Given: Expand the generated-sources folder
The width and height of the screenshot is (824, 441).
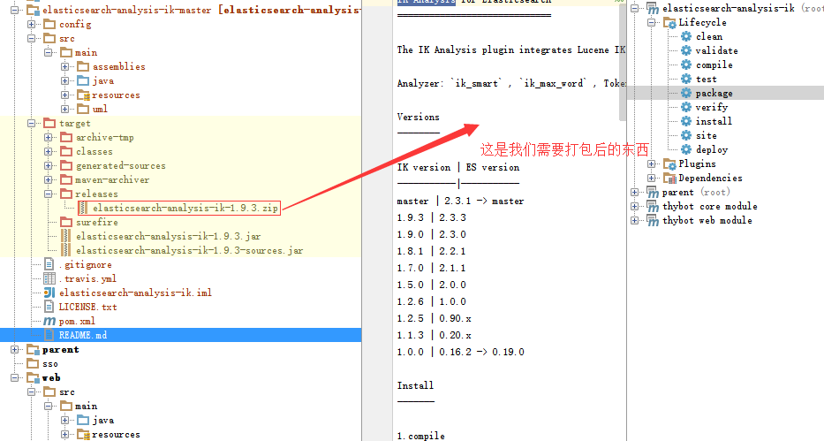Looking at the screenshot, I should (x=49, y=165).
